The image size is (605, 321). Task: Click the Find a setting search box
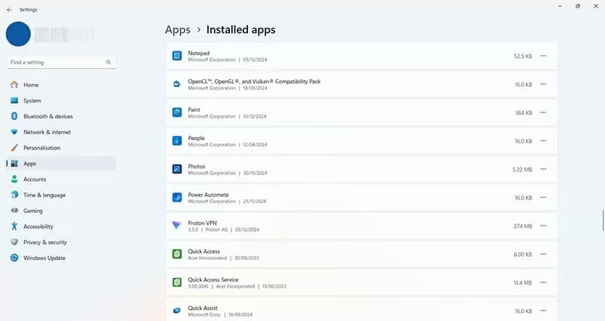[57, 62]
